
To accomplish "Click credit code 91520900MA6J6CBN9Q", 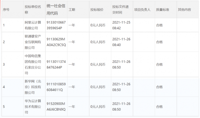I will (x=55, y=107).
